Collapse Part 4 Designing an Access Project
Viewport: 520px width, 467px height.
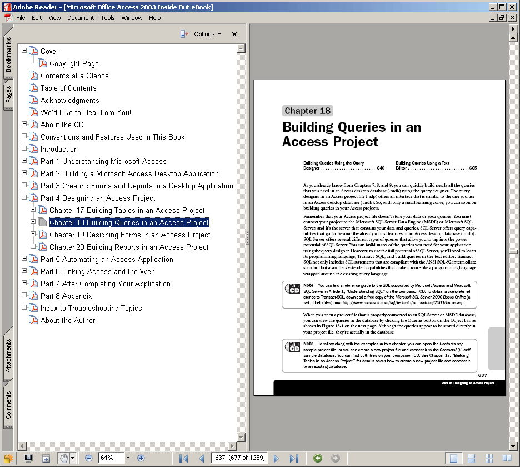tap(24, 197)
